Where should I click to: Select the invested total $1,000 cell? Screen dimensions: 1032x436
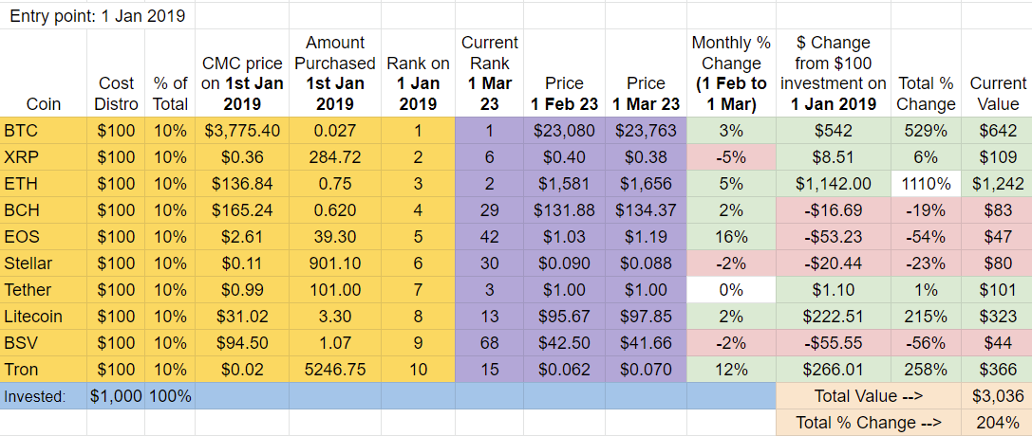click(x=116, y=396)
